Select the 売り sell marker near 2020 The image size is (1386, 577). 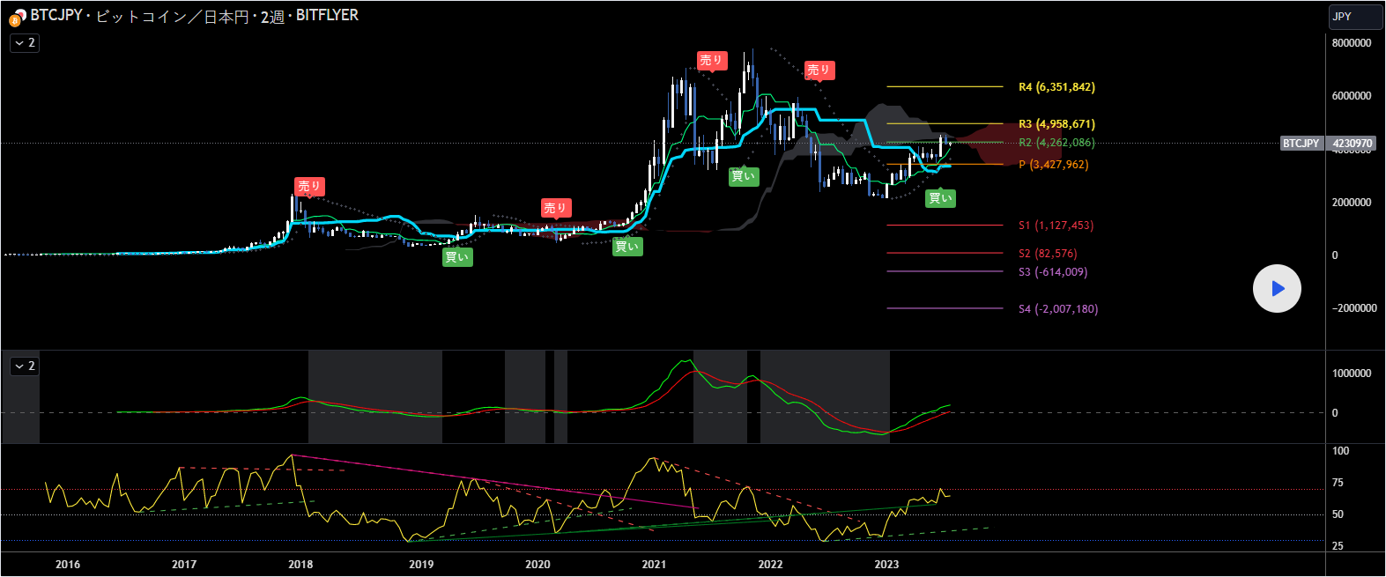click(x=555, y=208)
